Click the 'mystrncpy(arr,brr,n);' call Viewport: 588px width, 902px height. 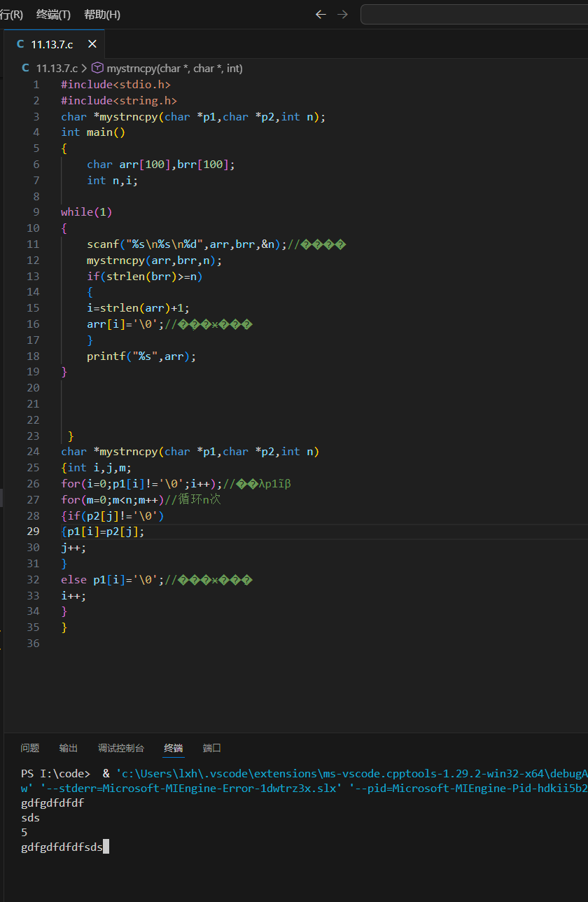pos(154,261)
